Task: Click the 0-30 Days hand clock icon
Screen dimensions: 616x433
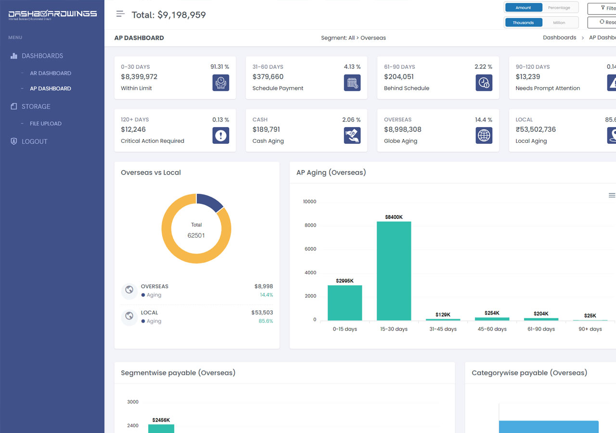Action: pos(221,83)
